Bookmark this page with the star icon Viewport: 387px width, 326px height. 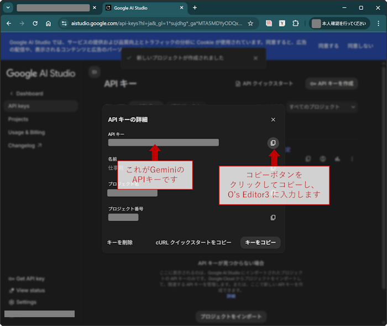pos(250,24)
